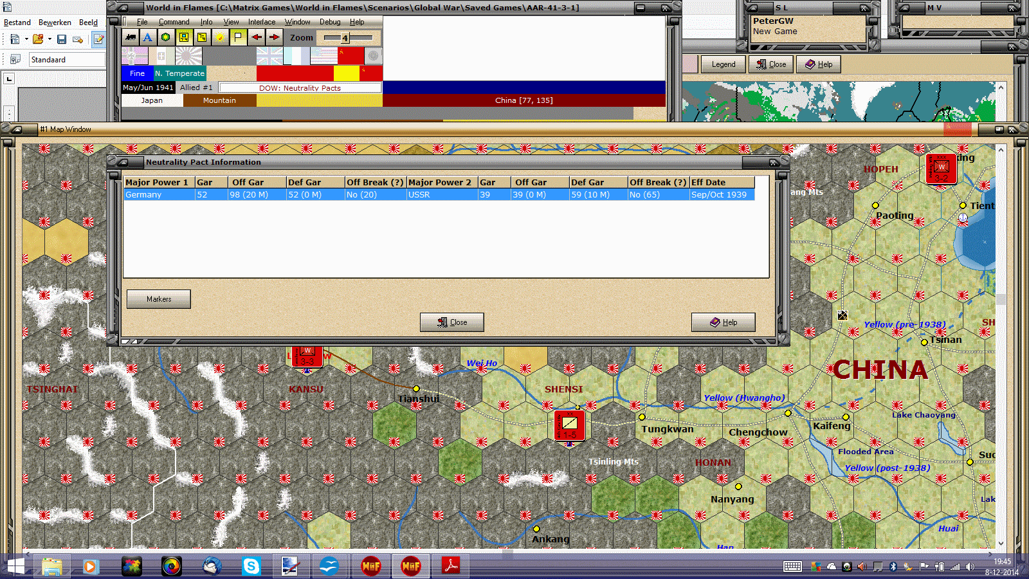Select the red USSR flag

[351, 56]
